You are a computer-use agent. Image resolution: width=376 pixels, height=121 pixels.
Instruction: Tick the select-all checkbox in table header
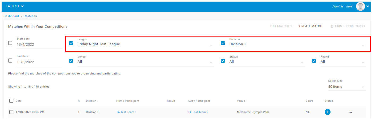11,101
